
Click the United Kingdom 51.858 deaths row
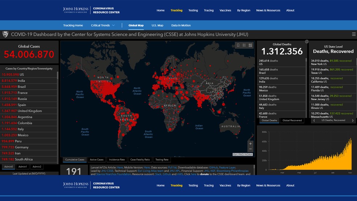point(281,98)
